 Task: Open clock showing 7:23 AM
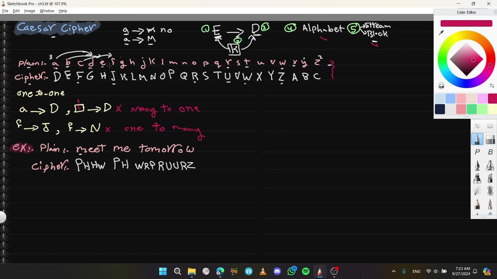461,271
